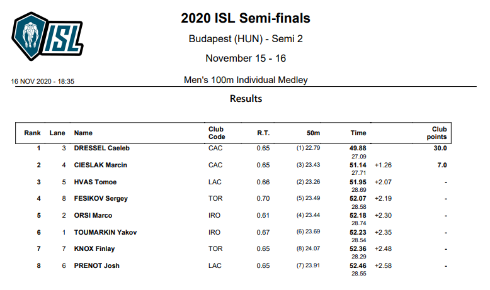This screenshot has width=490, height=290.
Task: Select the R.T. column header
Action: (x=263, y=133)
